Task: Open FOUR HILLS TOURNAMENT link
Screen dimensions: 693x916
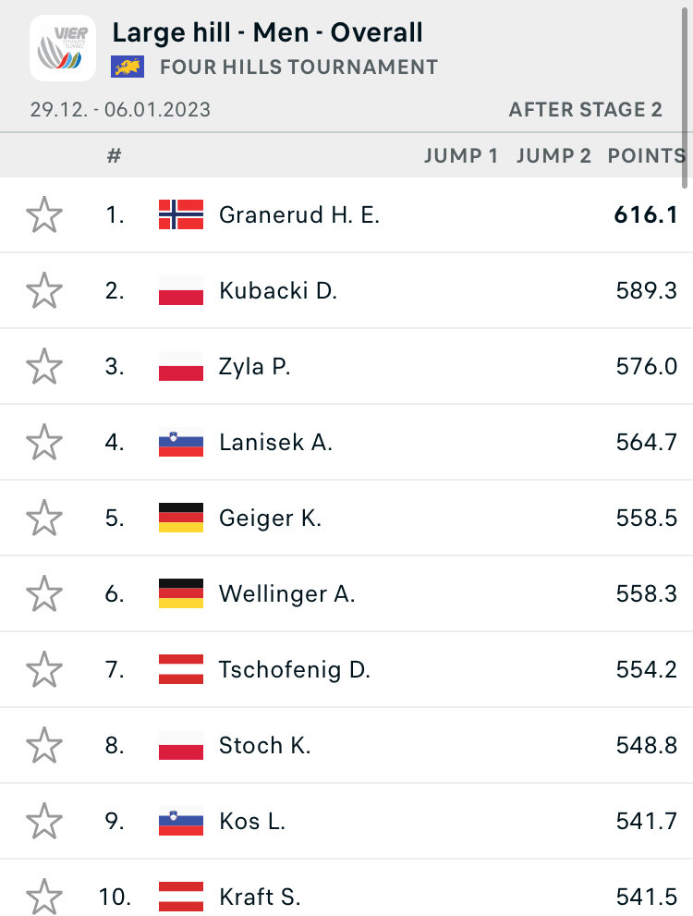Action: pyautogui.click(x=298, y=67)
